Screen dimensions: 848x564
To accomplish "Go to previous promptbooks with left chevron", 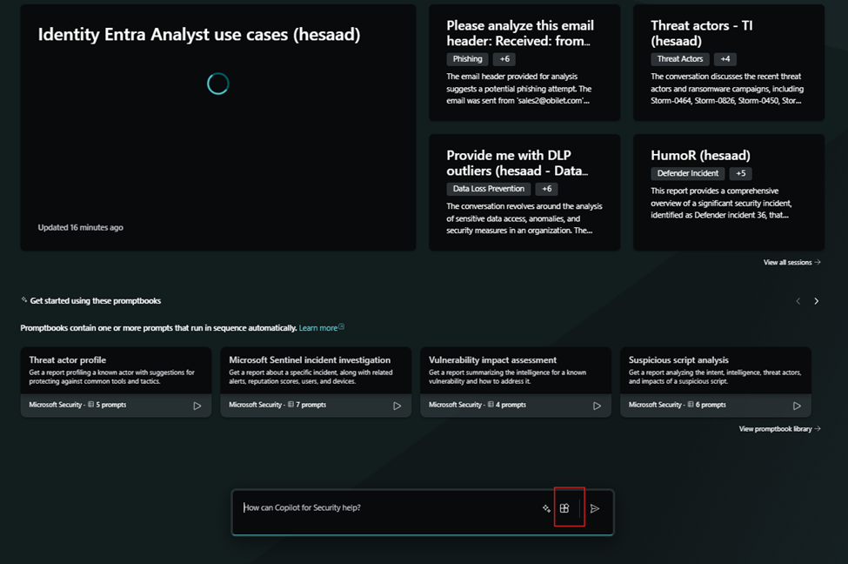I will pos(798,301).
